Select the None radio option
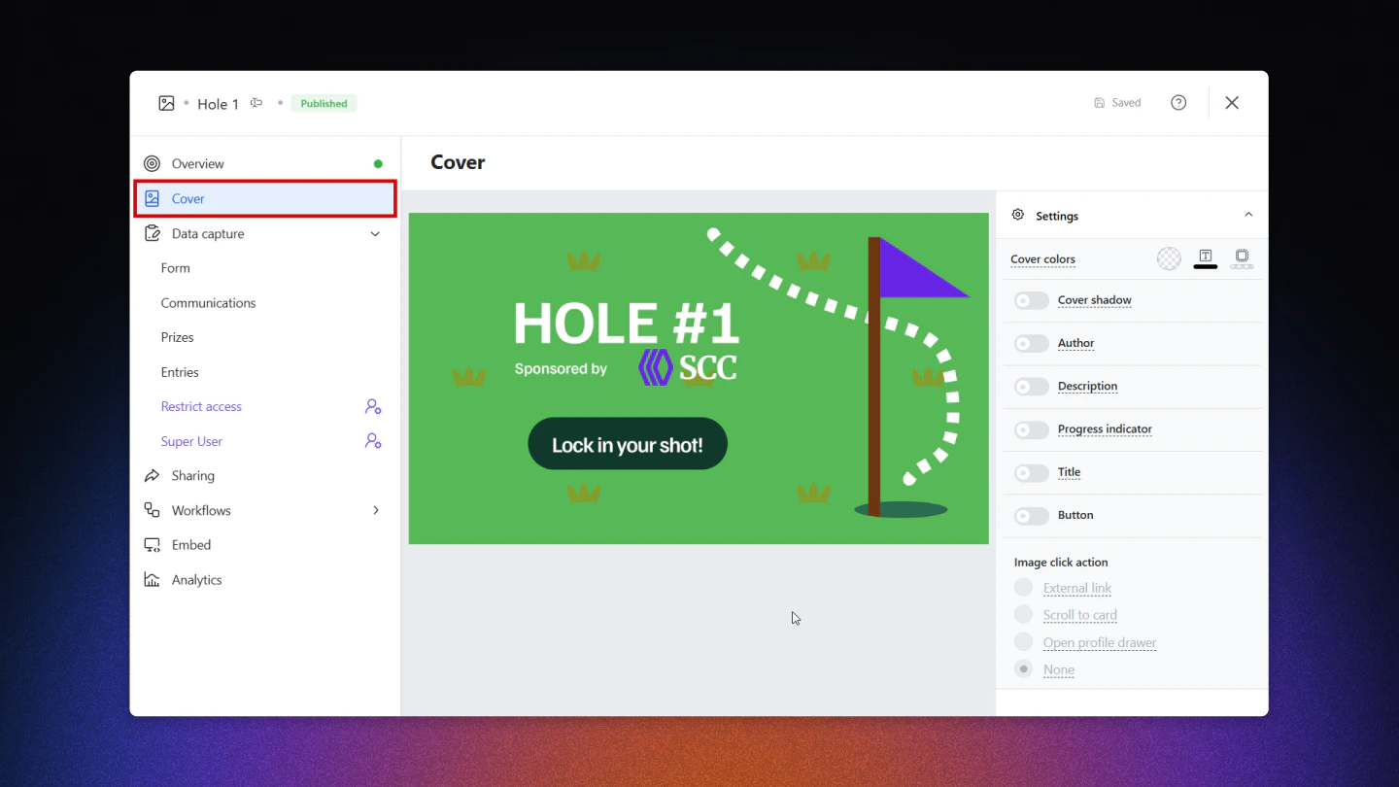 coord(1023,668)
